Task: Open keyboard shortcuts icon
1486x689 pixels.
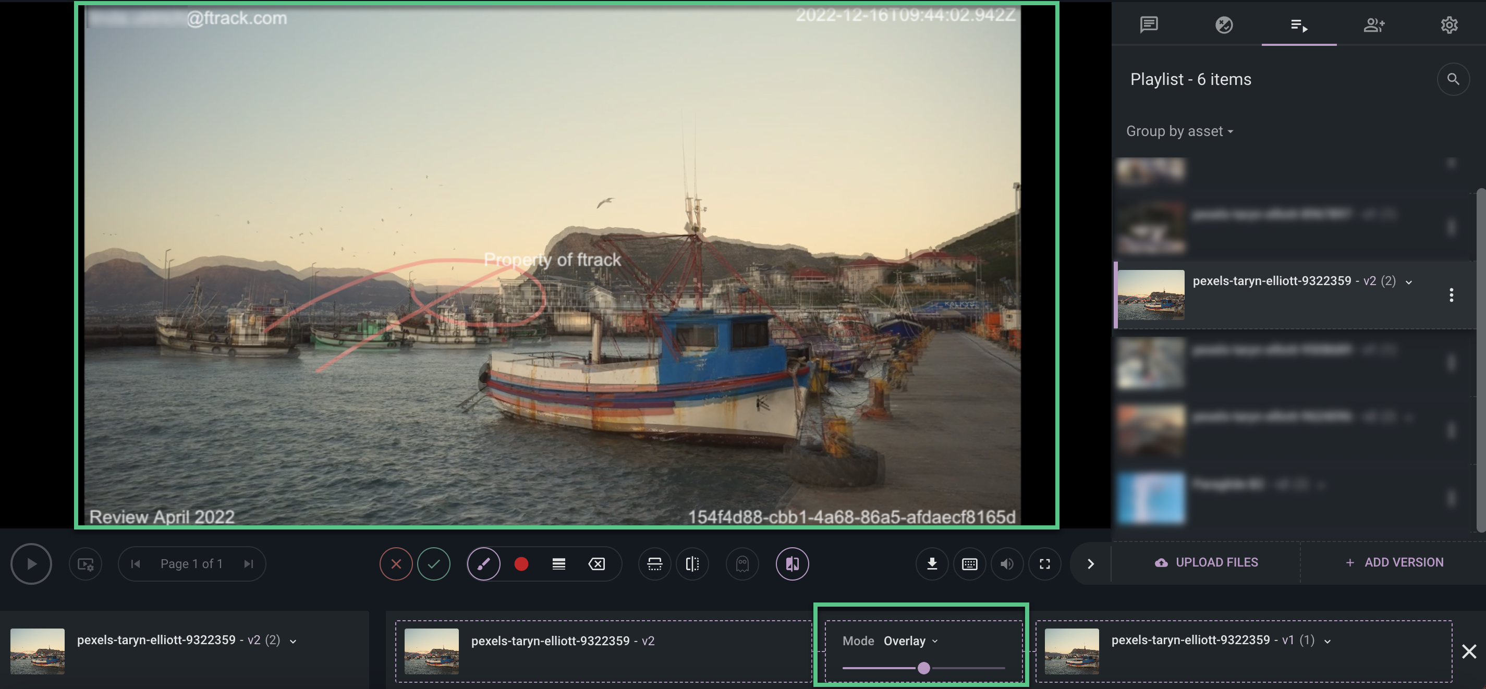Action: coord(970,564)
